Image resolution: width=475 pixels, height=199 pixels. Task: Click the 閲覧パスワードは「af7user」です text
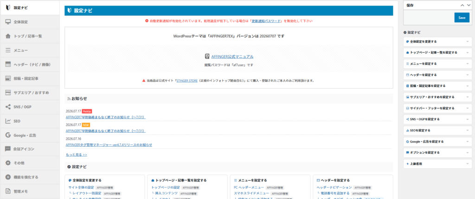(229, 65)
